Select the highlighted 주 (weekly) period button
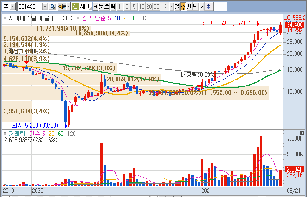 pos(183,6)
